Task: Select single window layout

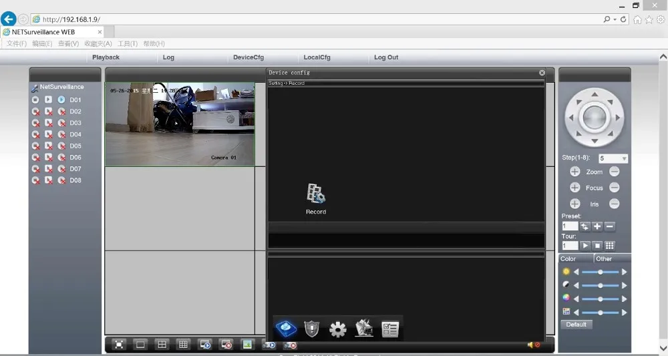Action: click(x=140, y=345)
